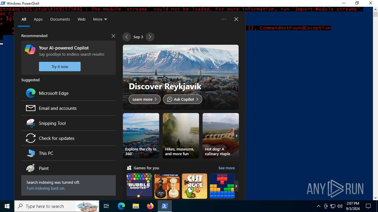
Task: Select PowerShell taskbar icon
Action: tap(165, 206)
